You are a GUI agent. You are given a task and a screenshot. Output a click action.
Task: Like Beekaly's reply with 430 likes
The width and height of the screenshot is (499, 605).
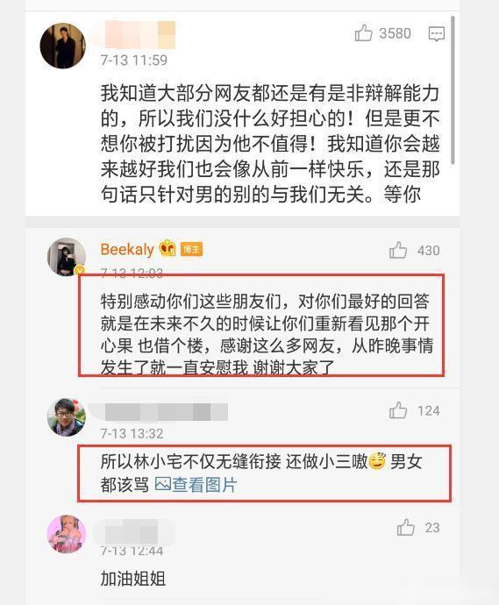(398, 250)
